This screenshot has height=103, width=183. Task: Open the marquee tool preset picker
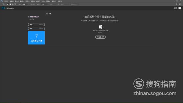click(x=3, y=4)
